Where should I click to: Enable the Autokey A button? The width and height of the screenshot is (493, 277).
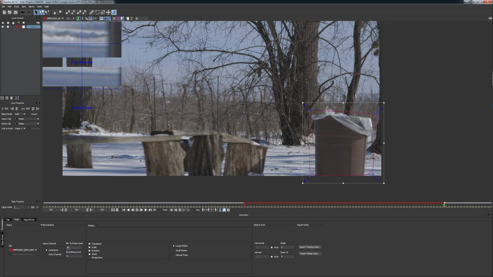click(224, 210)
